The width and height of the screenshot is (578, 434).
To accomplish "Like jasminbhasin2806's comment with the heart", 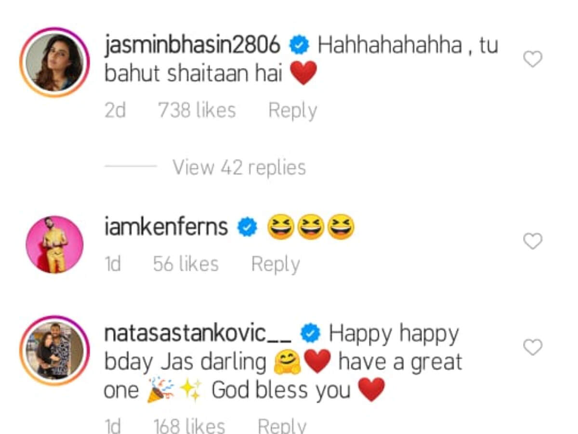I will (533, 59).
